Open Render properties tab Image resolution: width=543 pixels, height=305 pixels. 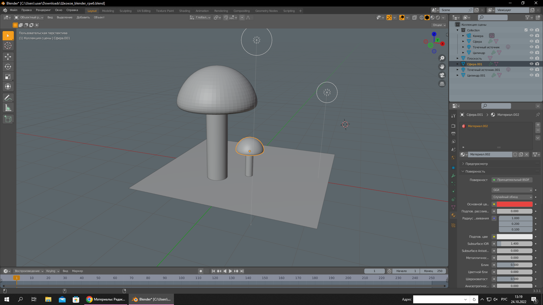453,126
